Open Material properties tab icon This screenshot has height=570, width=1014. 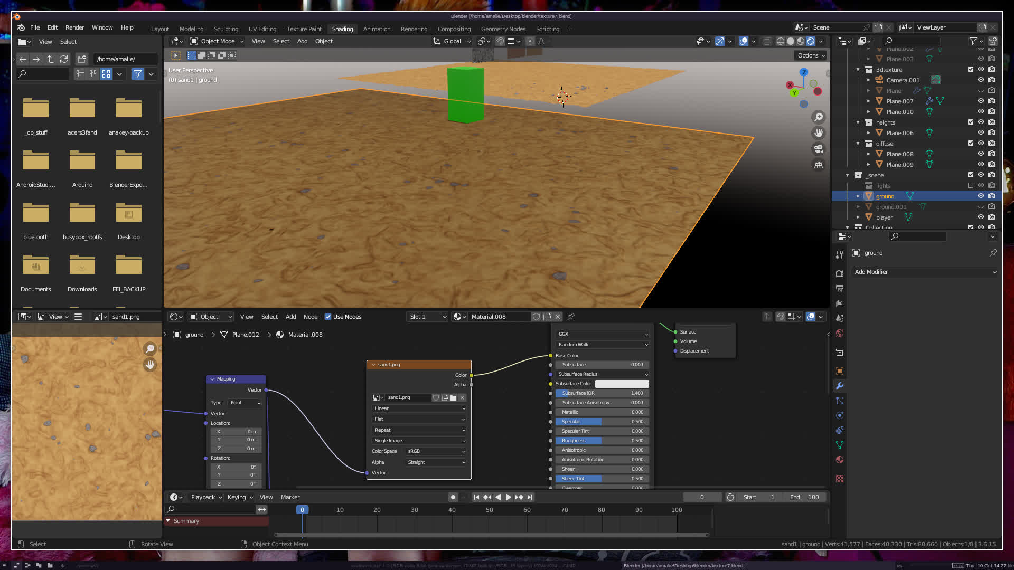[x=840, y=460]
